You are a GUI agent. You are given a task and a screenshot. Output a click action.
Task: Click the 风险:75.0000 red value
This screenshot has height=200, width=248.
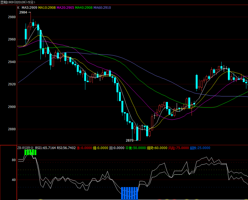click(179, 148)
